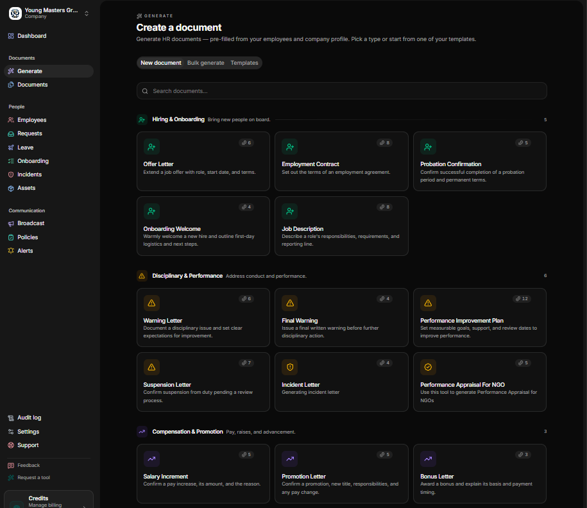587x508 pixels.
Task: Click the Policies clipboard icon
Action: 11,237
